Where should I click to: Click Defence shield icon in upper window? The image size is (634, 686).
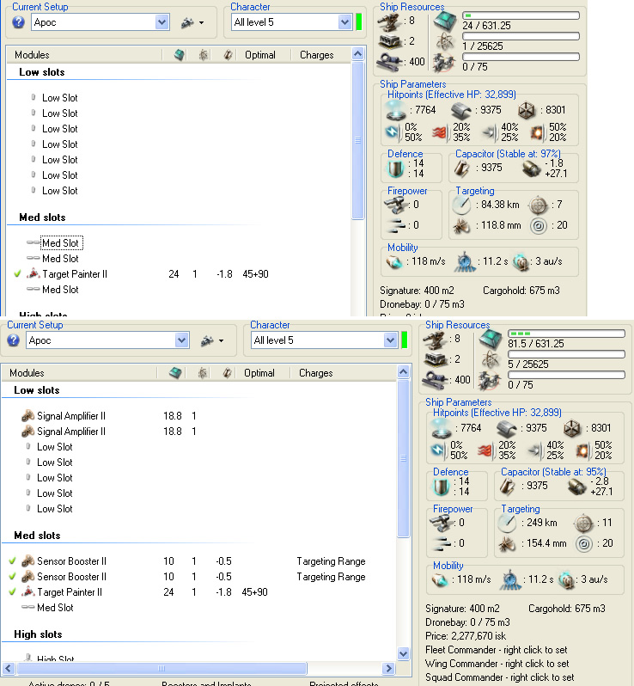click(396, 168)
